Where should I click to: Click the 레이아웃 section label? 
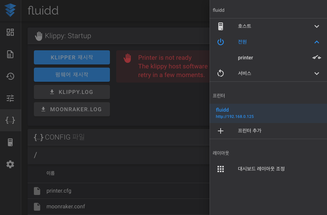click(221, 153)
